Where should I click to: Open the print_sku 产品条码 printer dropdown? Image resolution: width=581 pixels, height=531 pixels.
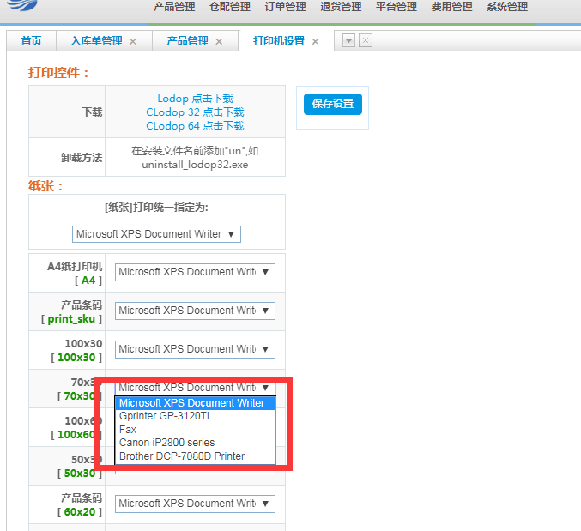[x=195, y=311]
